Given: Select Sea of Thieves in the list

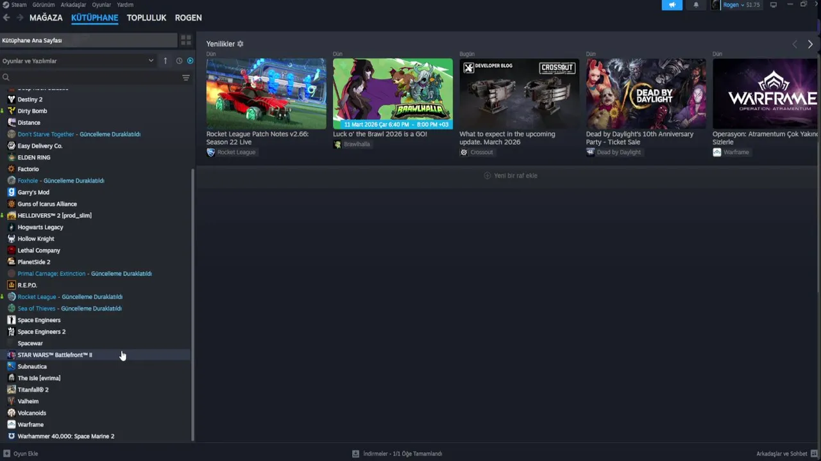Looking at the screenshot, I should click(96, 309).
